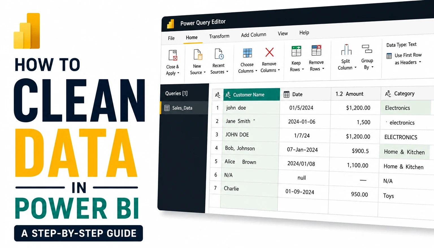Click the ABC type icon on Category column
Viewport: 434px width, 248px height.
coord(388,94)
